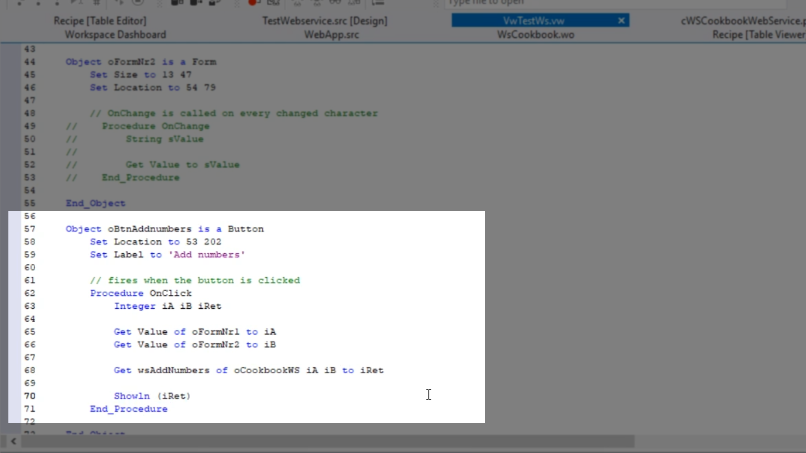The image size is (806, 453).
Task: Select the TestWebservice.src [Design] tab
Action: 324,21
